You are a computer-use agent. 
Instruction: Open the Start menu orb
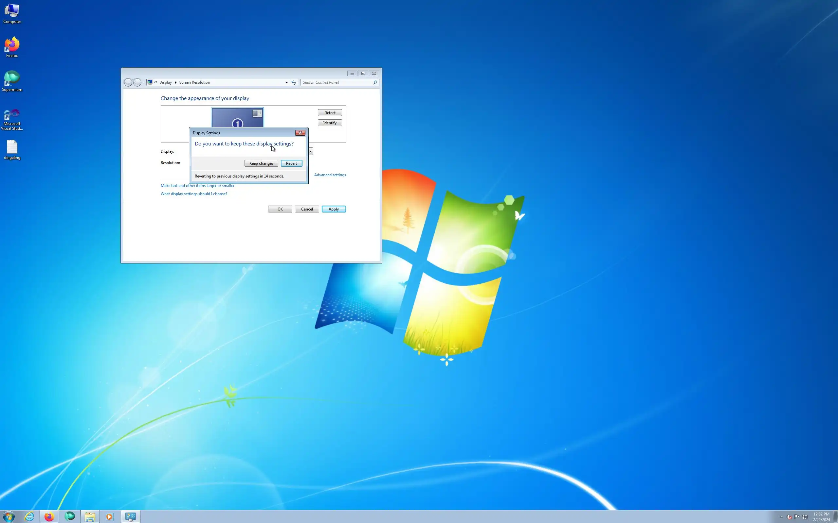(x=9, y=516)
